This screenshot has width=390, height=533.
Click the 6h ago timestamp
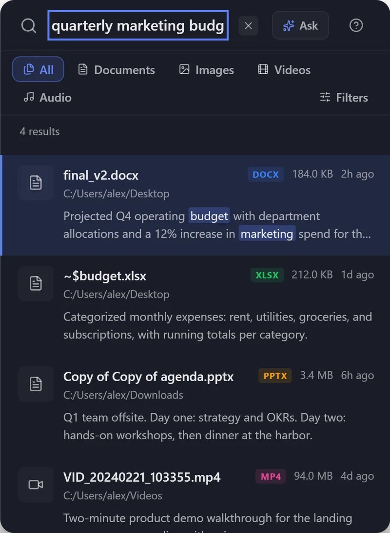pyautogui.click(x=357, y=375)
